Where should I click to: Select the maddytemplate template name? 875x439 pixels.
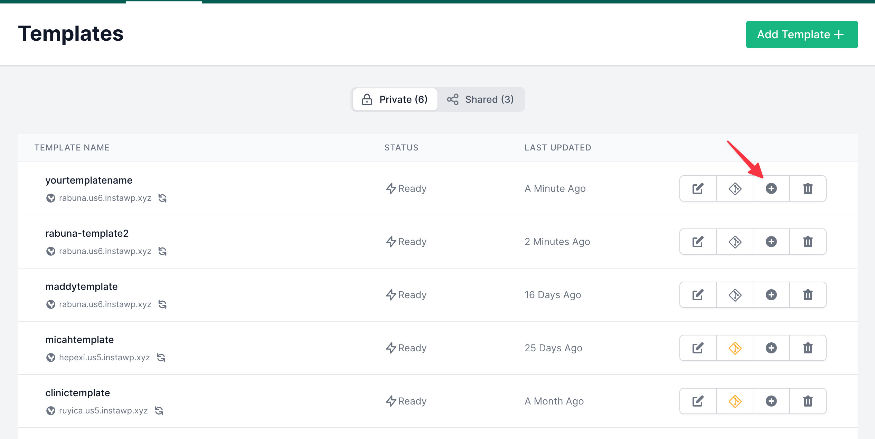82,286
